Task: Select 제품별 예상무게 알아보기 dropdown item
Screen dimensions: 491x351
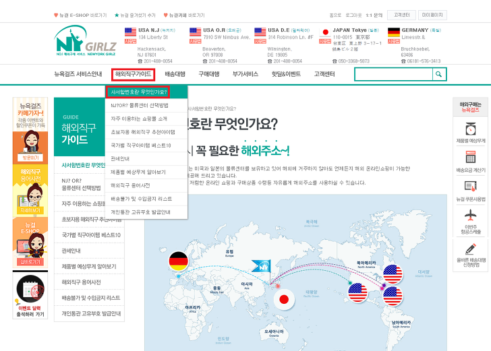Action: point(146,172)
